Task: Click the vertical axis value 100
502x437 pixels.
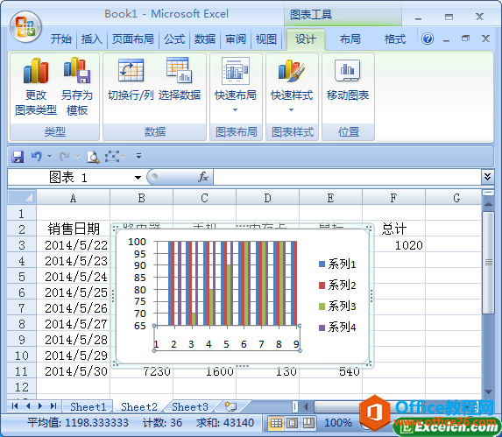Action: pyautogui.click(x=137, y=242)
